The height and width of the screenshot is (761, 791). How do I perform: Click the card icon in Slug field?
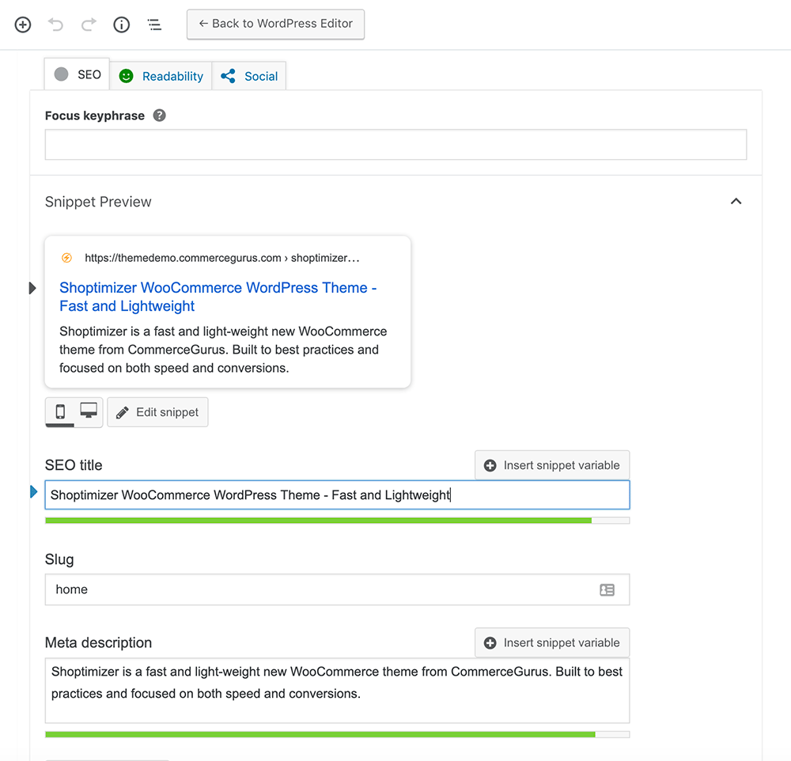coord(607,590)
